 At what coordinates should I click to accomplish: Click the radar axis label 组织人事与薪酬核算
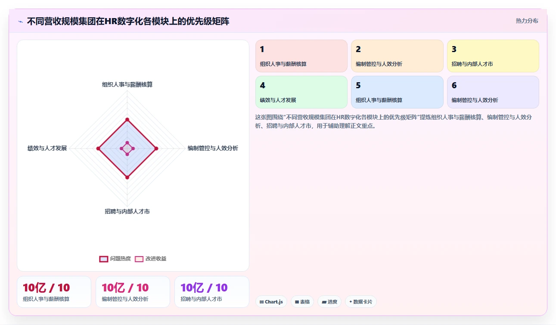click(127, 84)
